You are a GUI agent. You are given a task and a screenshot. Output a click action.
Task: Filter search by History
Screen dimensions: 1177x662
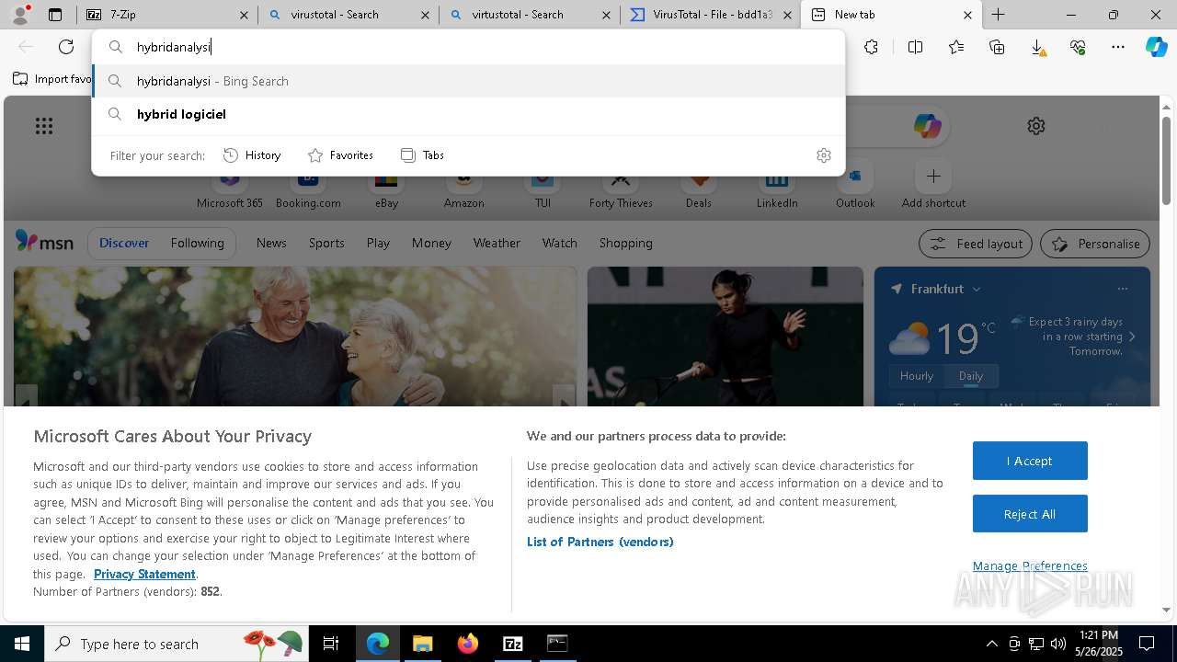click(x=252, y=155)
